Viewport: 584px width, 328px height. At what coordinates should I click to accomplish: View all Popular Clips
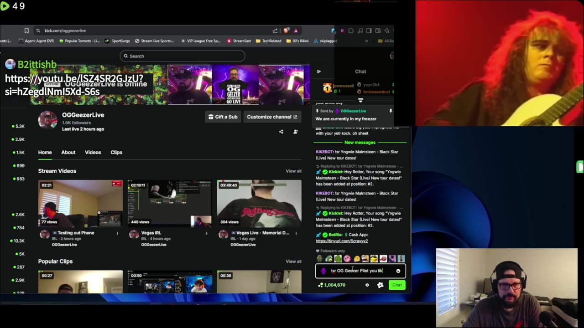click(x=293, y=261)
